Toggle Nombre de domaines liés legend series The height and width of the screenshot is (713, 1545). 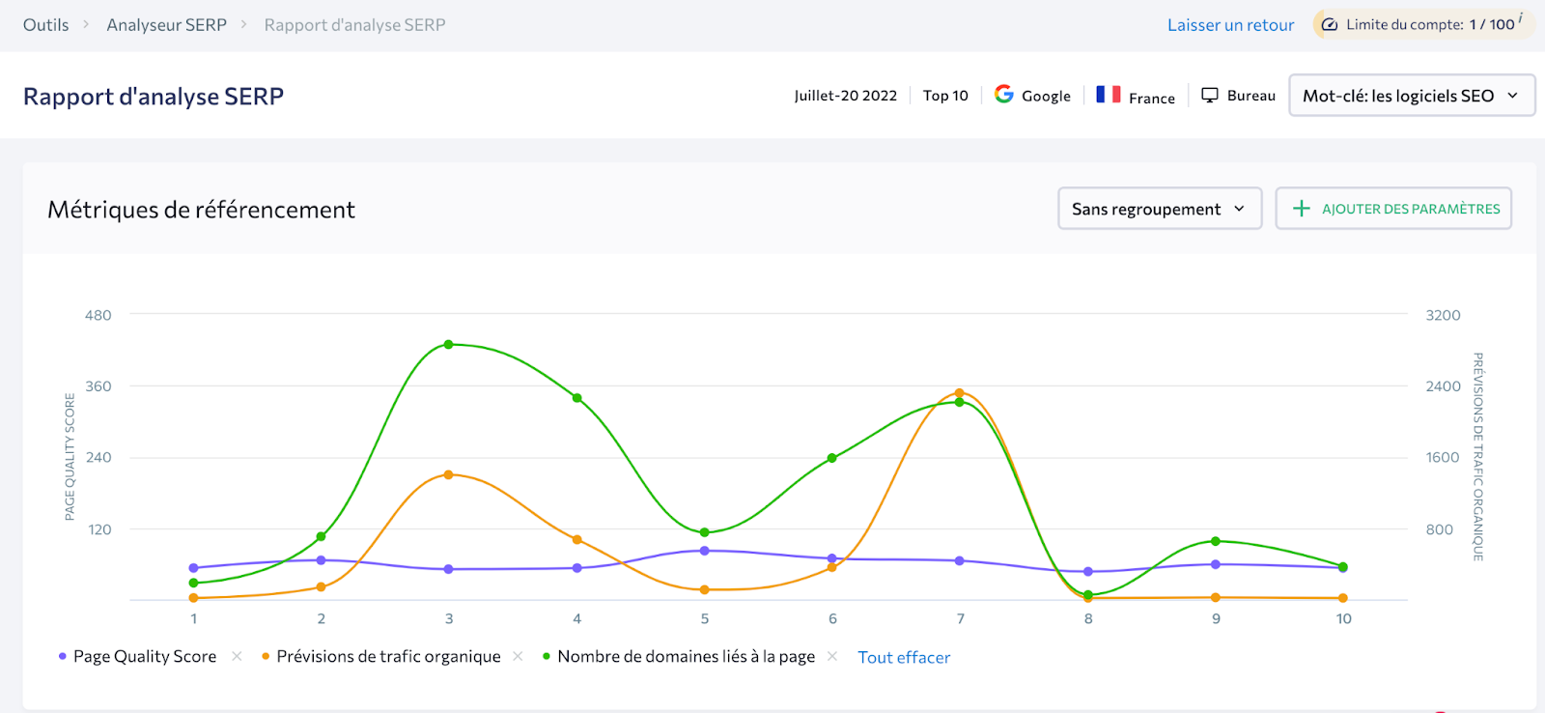pyautogui.click(x=686, y=656)
